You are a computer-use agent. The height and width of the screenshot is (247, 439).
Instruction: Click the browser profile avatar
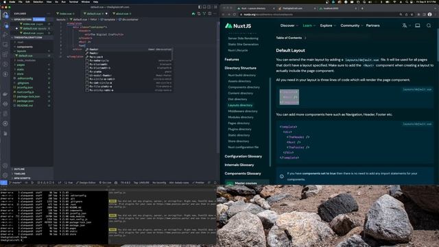click(x=430, y=14)
